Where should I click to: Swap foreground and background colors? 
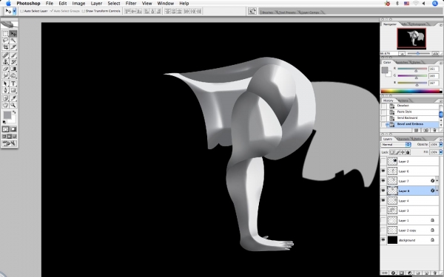pos(14,112)
